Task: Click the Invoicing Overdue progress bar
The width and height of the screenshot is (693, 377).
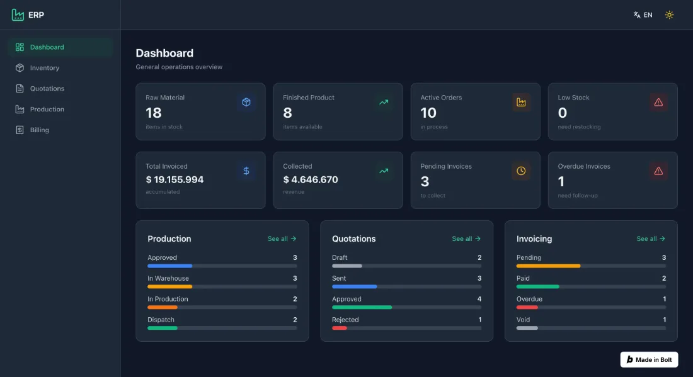Action: pos(591,308)
